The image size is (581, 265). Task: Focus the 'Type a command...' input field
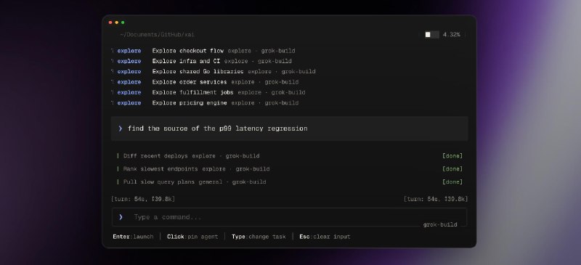pyautogui.click(x=289, y=217)
